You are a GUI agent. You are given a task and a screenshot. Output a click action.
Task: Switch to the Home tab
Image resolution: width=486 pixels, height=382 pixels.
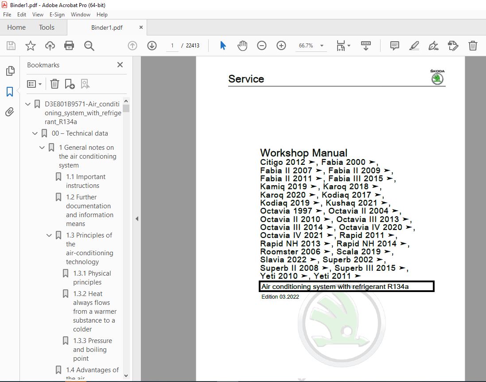(16, 27)
